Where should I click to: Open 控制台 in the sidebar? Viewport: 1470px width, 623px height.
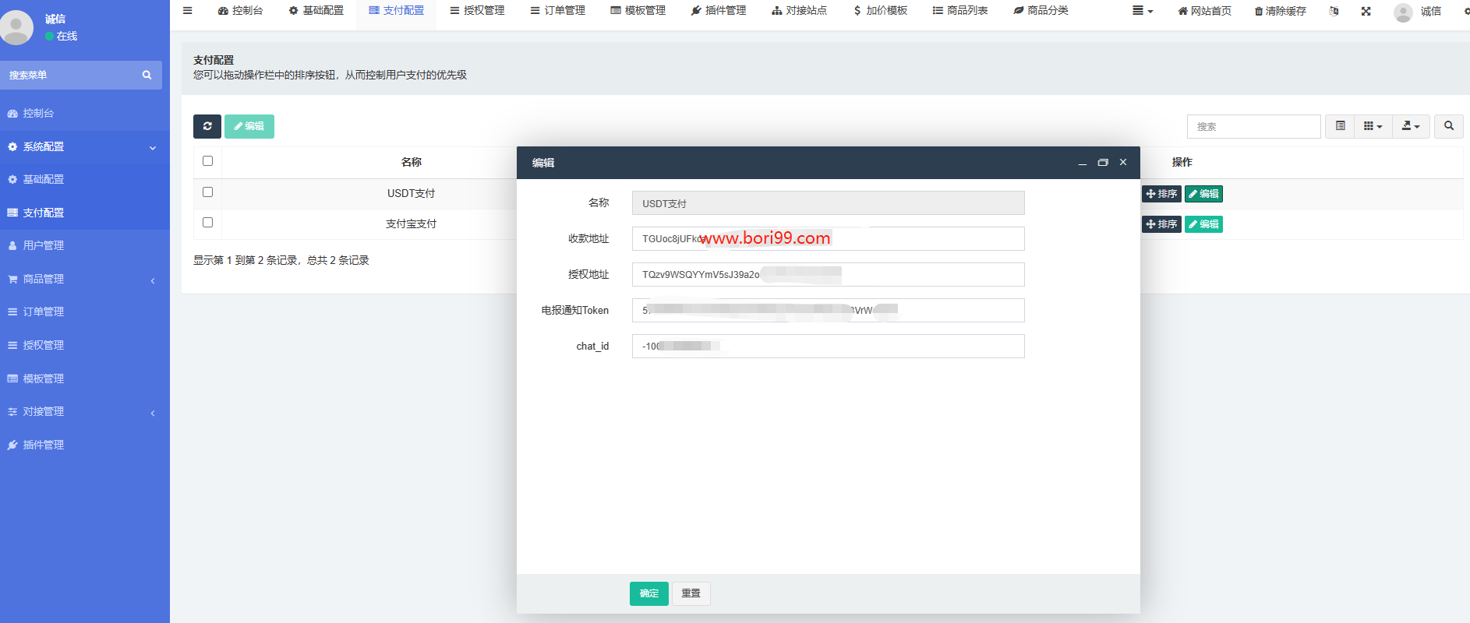click(85, 113)
